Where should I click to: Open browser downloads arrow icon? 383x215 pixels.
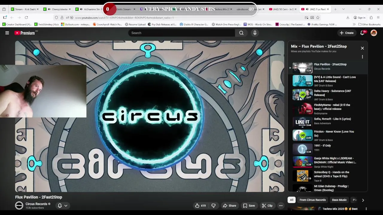pos(348,18)
